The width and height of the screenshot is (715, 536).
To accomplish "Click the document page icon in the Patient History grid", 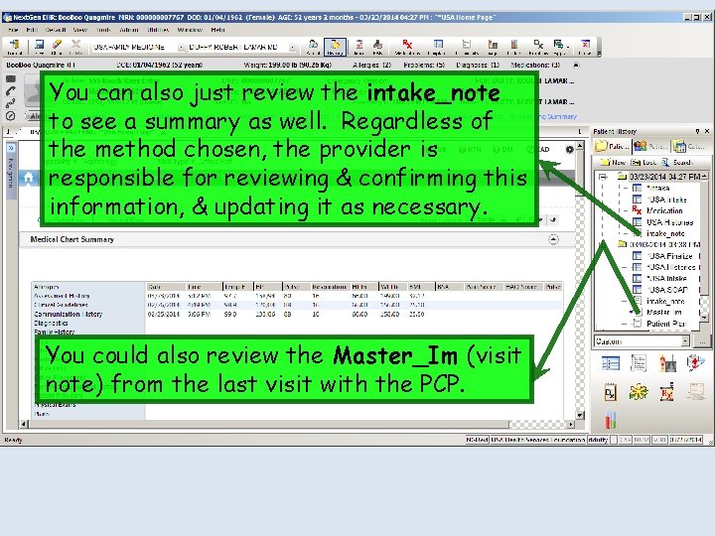I will (639, 363).
